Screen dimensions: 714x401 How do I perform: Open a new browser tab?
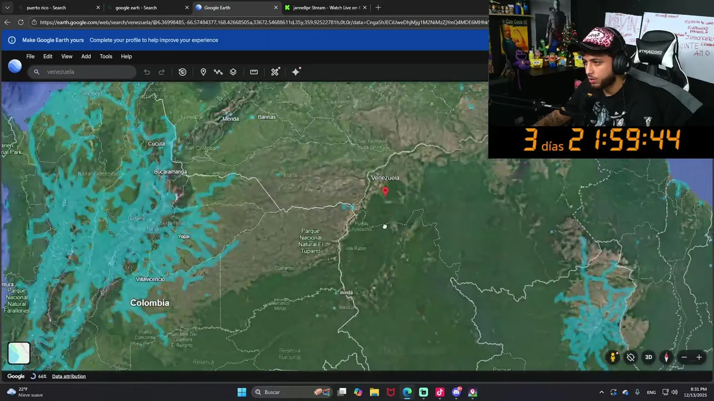(x=378, y=8)
